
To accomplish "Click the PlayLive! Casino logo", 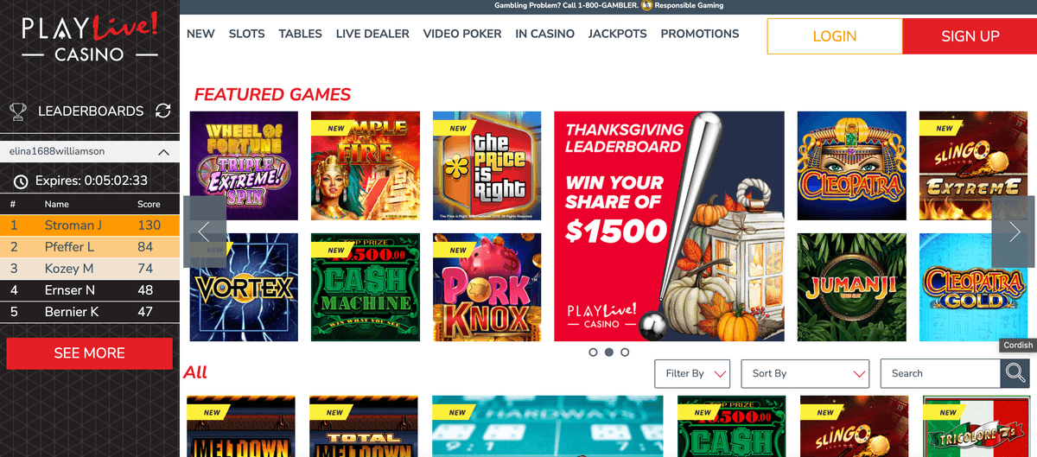I will tap(90, 35).
